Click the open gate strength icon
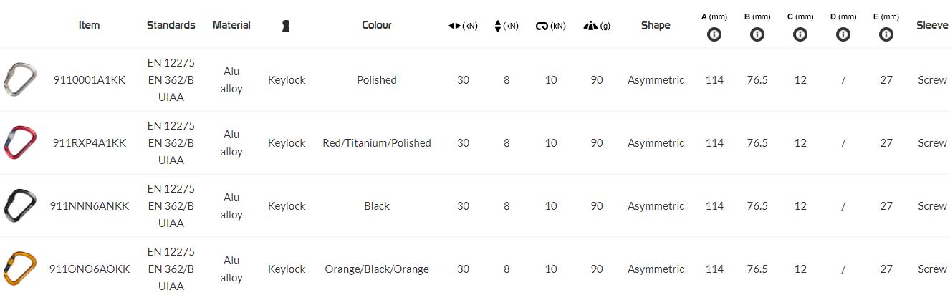This screenshot has width=950, height=295. click(x=542, y=26)
